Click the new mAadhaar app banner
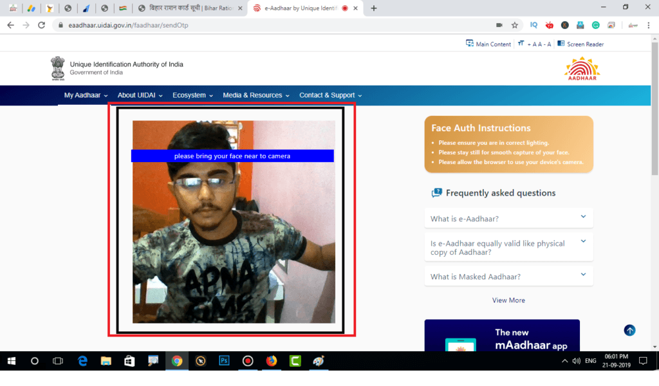The image size is (659, 386). click(x=502, y=335)
